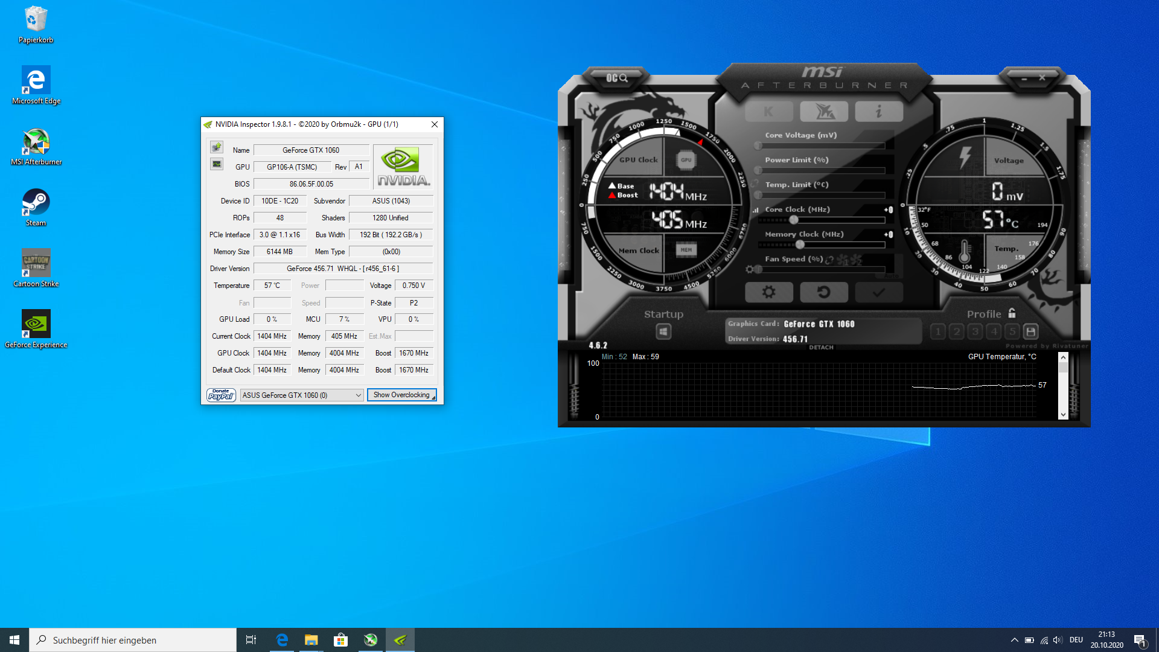Image resolution: width=1159 pixels, height=652 pixels.
Task: Click the BIOS version 86.06.5F.00.05 field
Action: 311,184
